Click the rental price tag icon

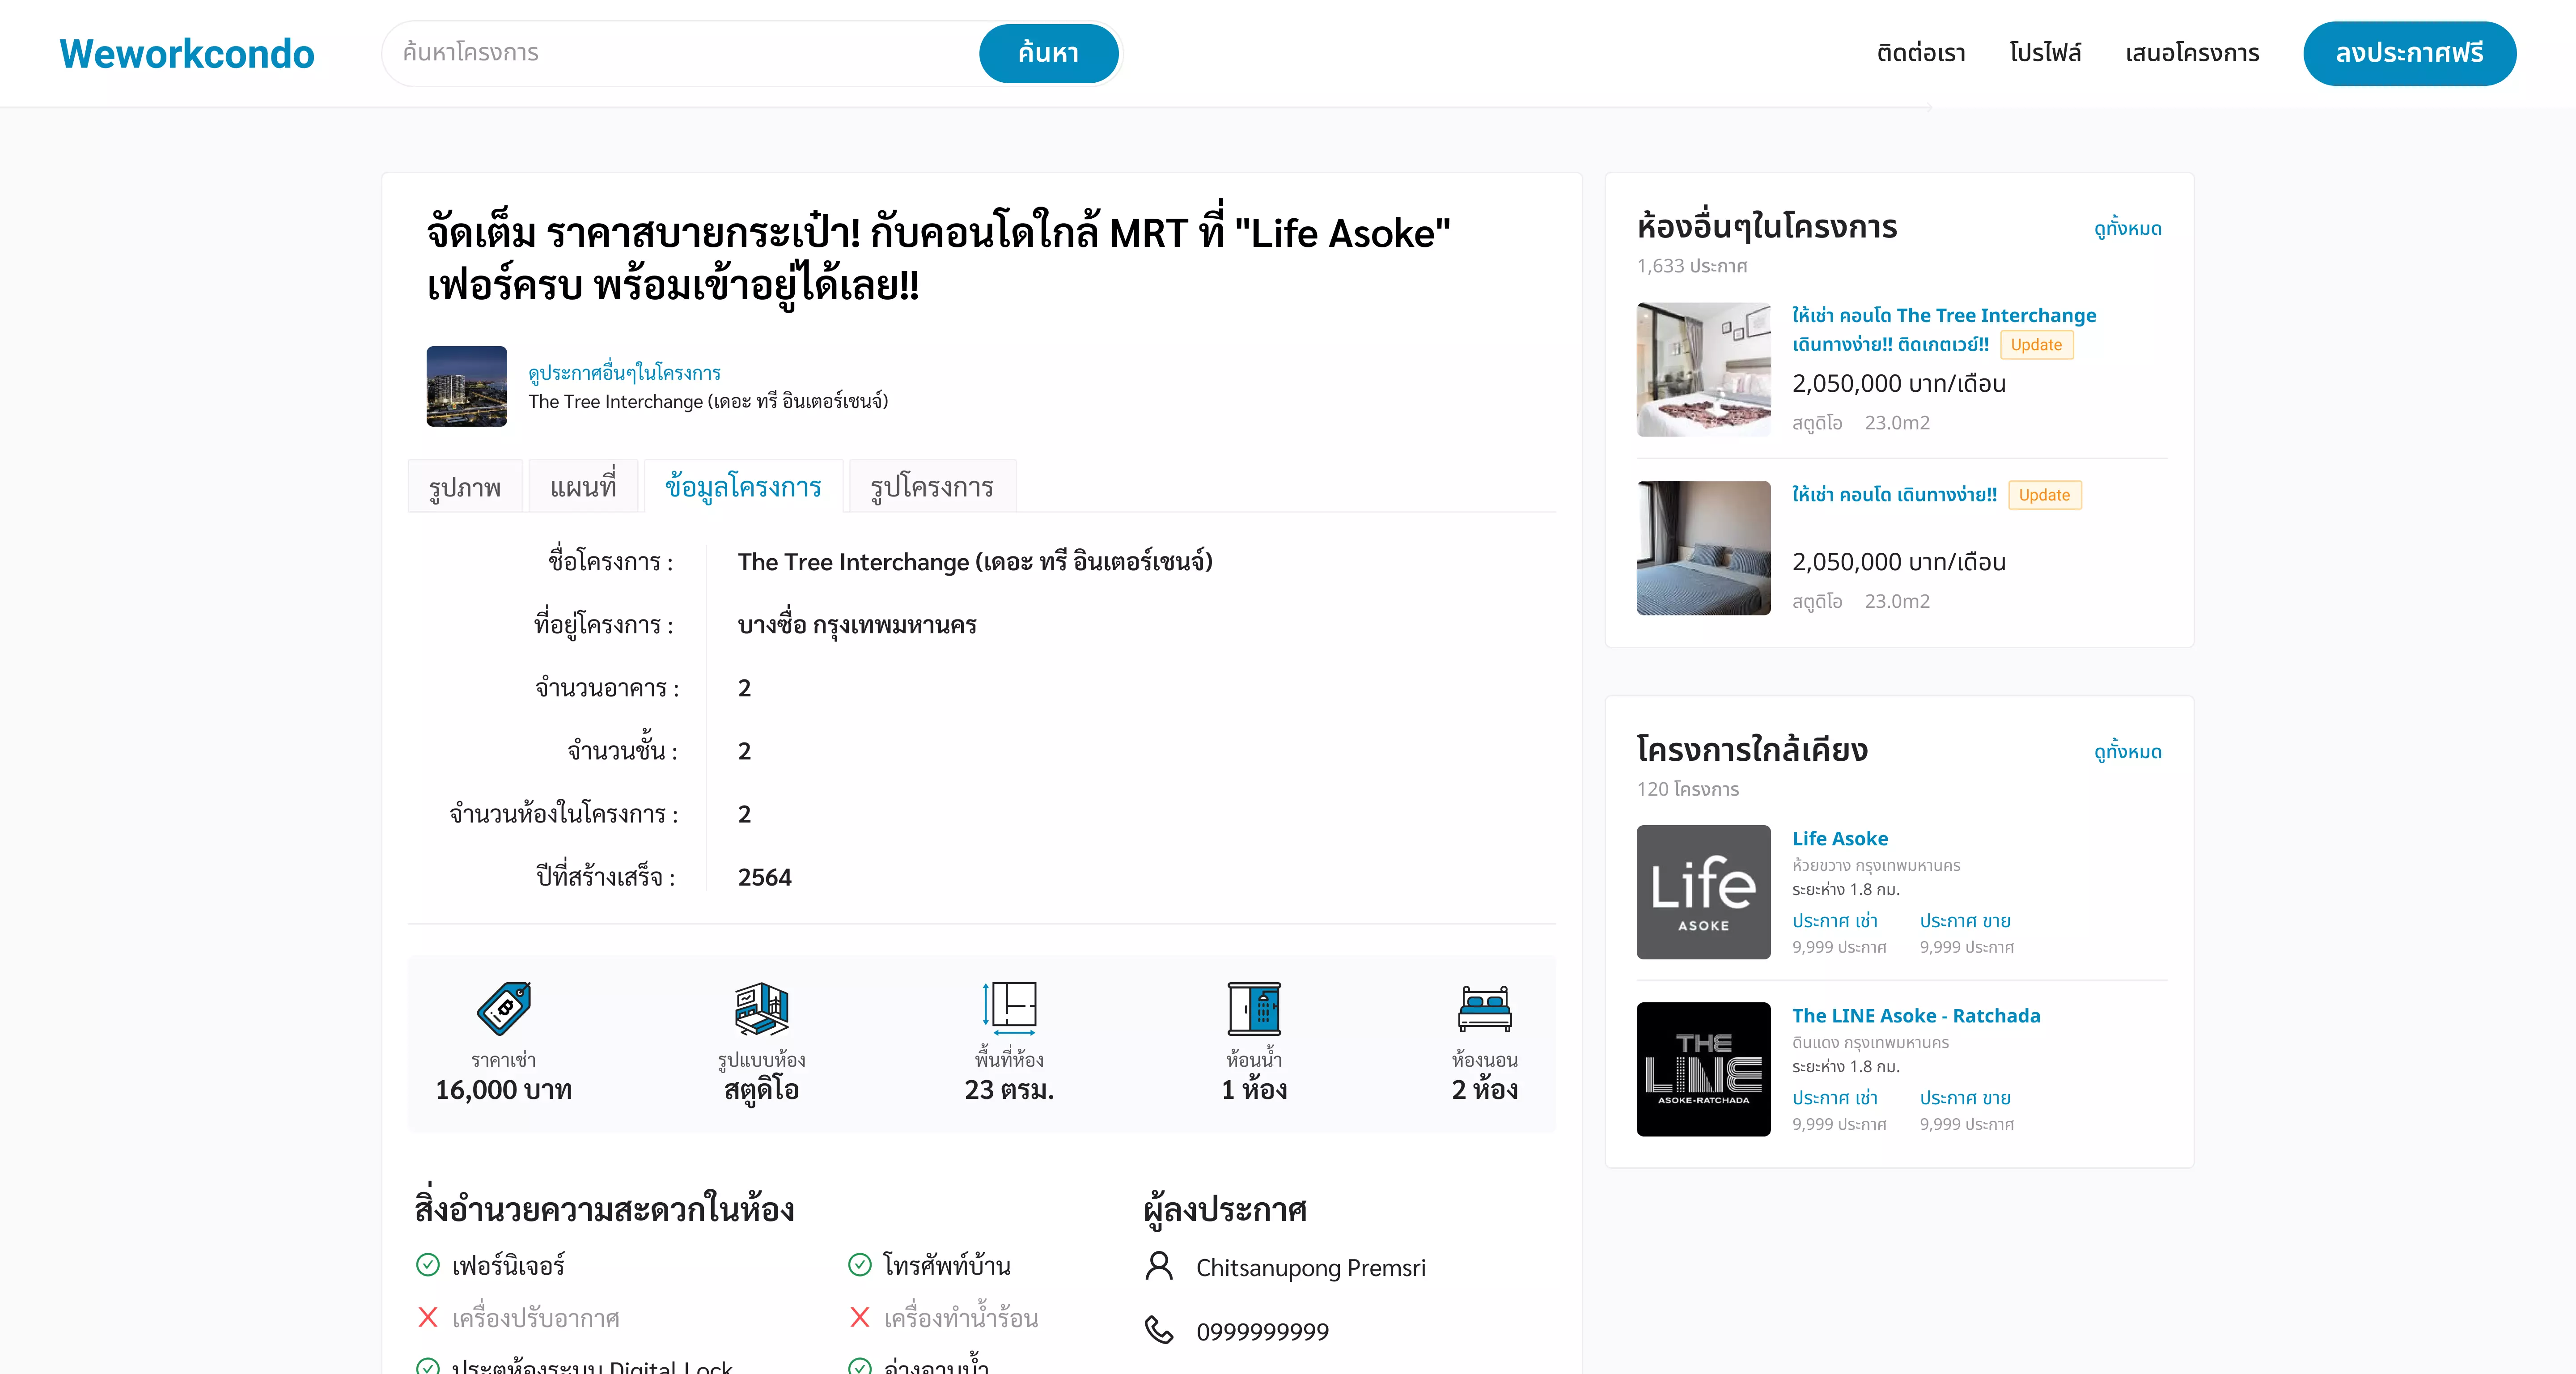(x=503, y=1008)
